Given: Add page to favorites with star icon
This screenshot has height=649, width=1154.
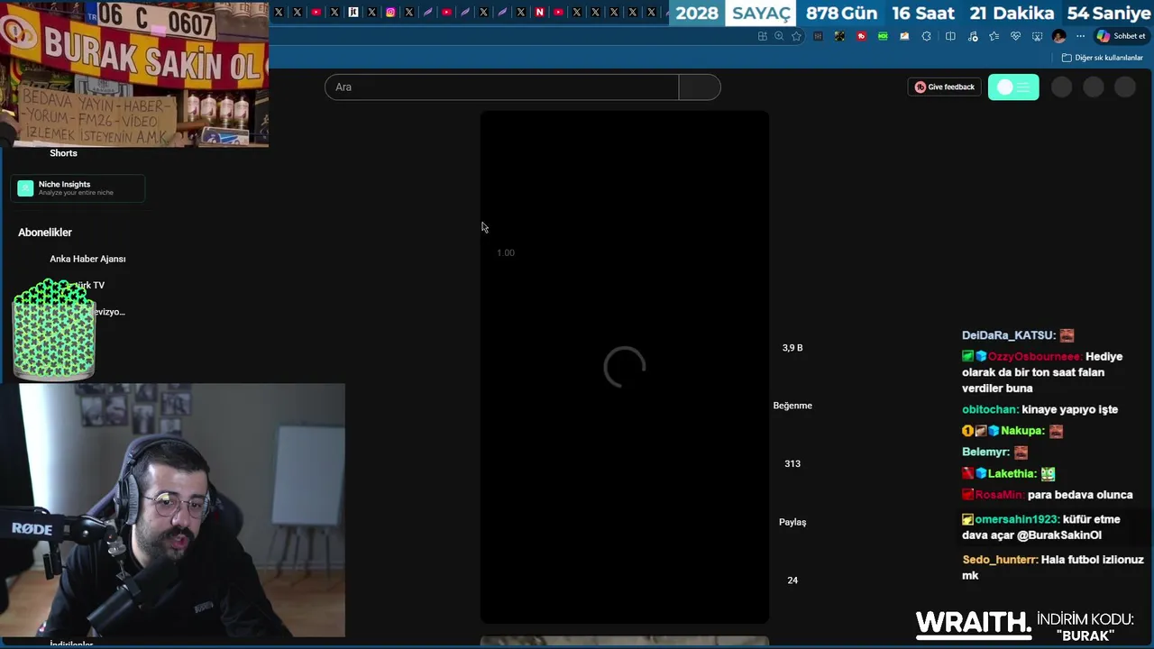Looking at the screenshot, I should pyautogui.click(x=796, y=36).
